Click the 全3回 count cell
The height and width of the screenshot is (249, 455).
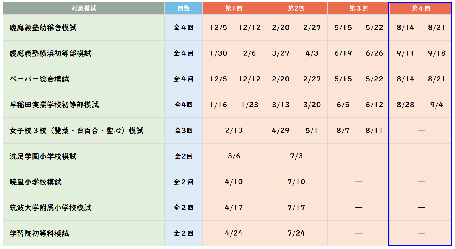[184, 130]
